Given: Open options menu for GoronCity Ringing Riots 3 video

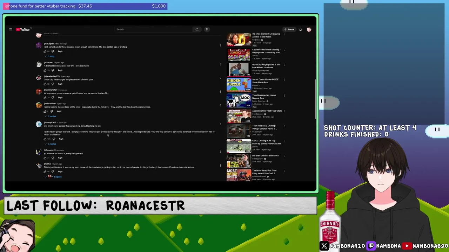Looking at the screenshot, I should 284,65.
